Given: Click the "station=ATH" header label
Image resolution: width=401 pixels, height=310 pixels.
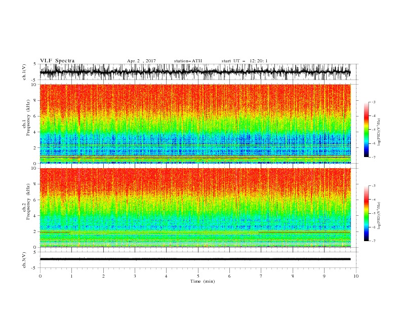Looking at the screenshot, I should tap(188, 61).
